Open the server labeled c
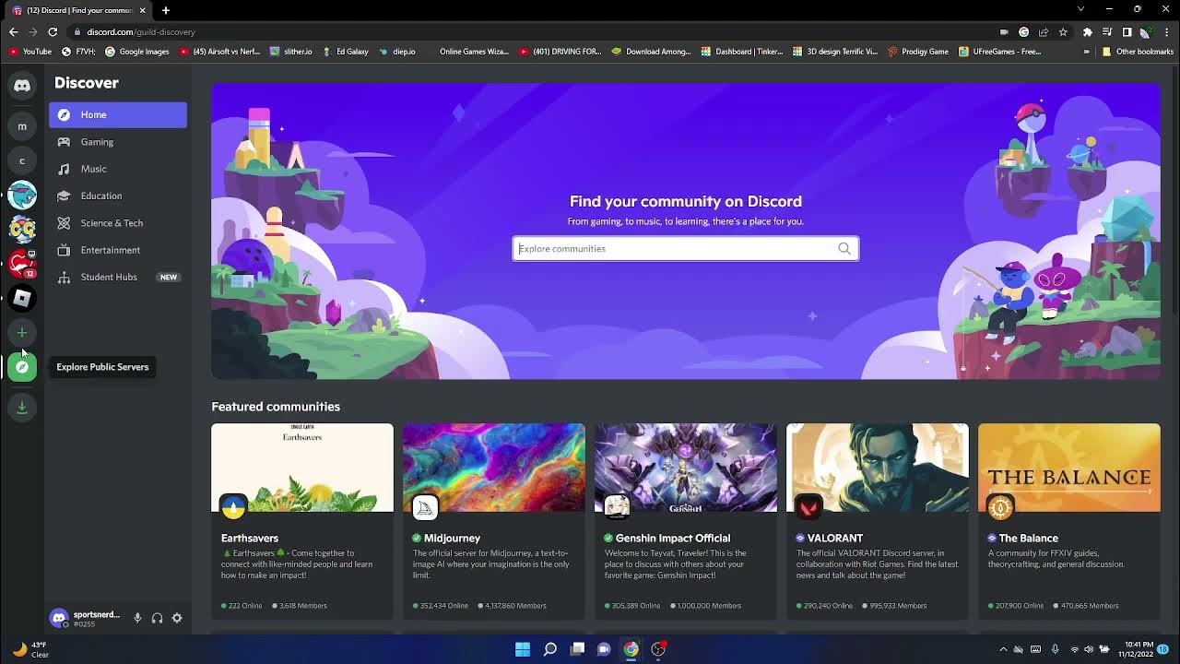1180x664 pixels. (22, 160)
